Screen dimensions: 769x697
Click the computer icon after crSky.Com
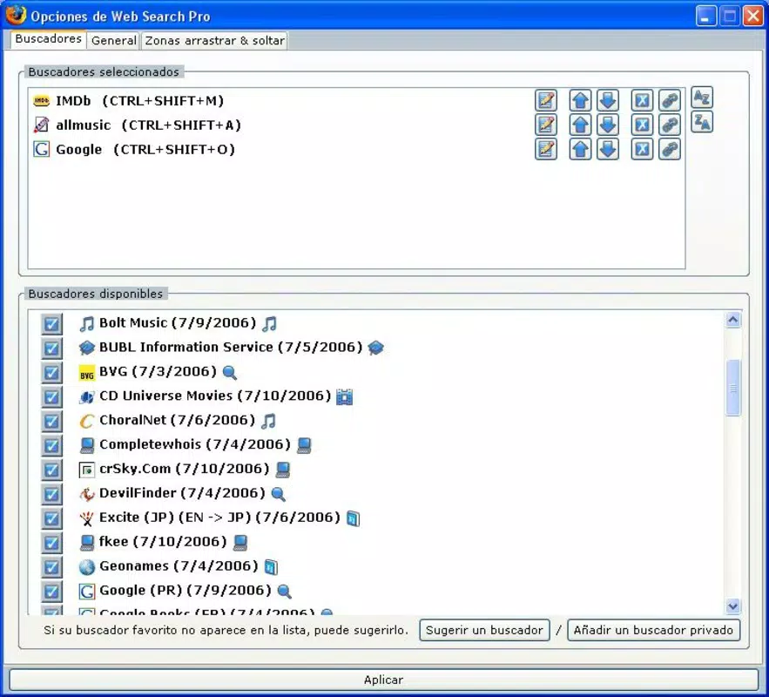pos(283,470)
